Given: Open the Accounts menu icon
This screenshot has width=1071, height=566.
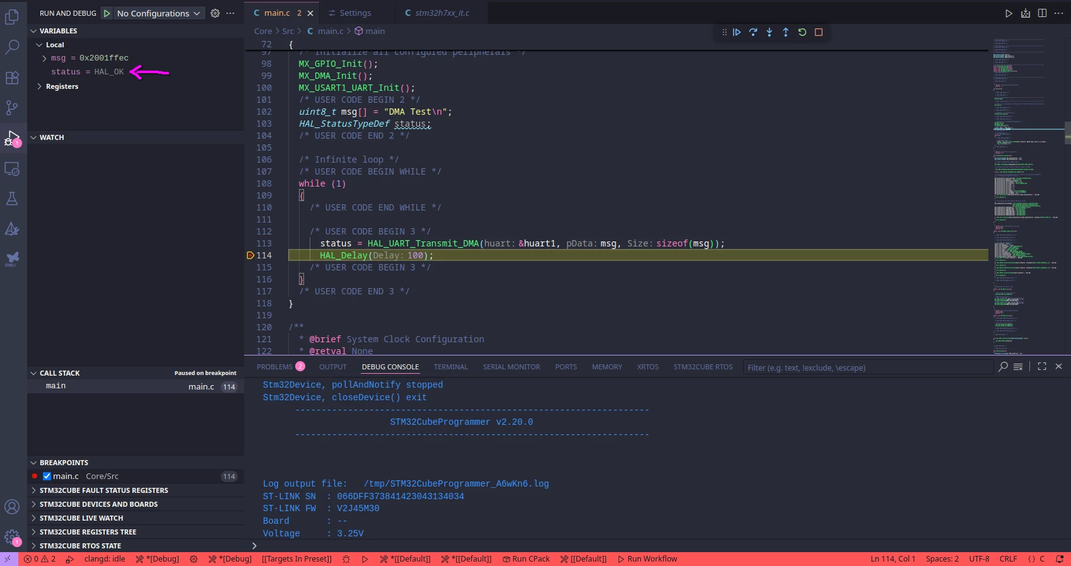Looking at the screenshot, I should (12, 507).
